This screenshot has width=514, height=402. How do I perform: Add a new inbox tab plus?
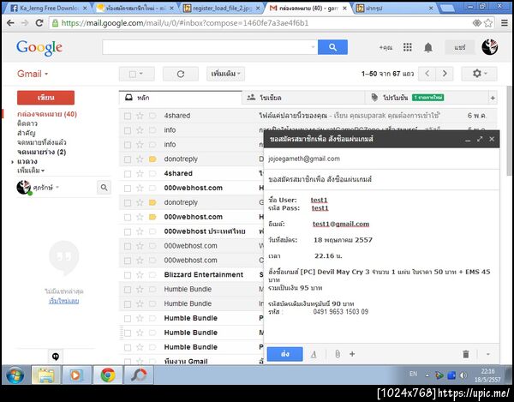493,98
